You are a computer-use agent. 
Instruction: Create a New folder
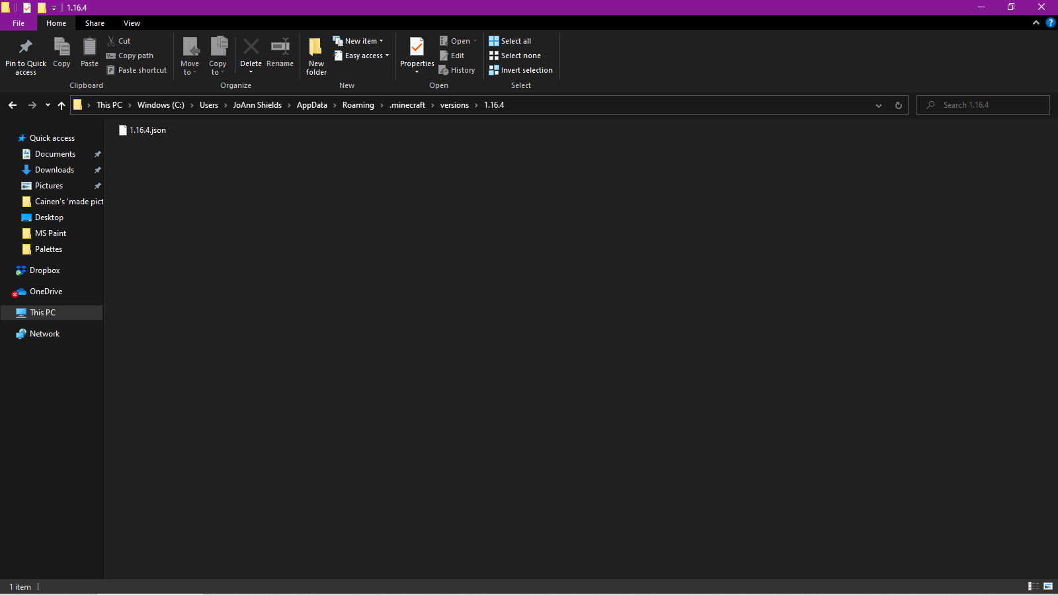click(316, 56)
